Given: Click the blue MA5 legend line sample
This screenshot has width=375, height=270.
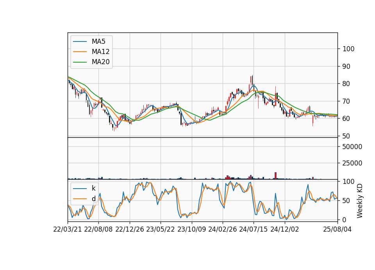Looking at the screenshot, I should (x=80, y=41).
